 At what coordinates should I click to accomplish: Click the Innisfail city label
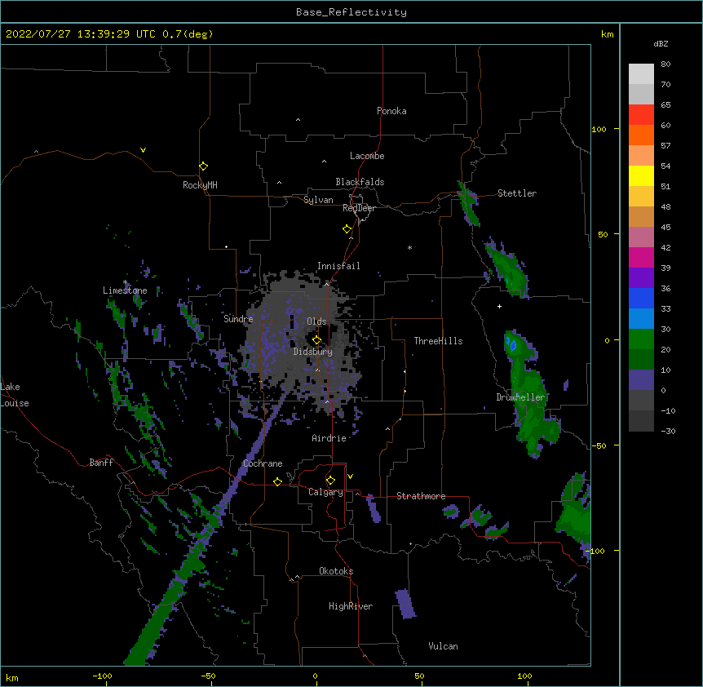pyautogui.click(x=338, y=266)
